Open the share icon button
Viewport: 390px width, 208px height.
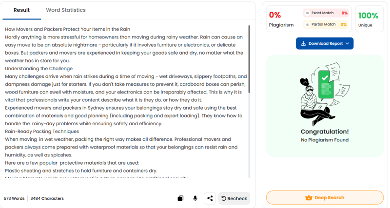[210, 198]
